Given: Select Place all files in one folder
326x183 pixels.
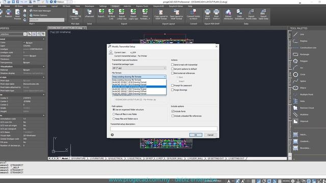Looking at the screenshot, I should coord(114,114).
